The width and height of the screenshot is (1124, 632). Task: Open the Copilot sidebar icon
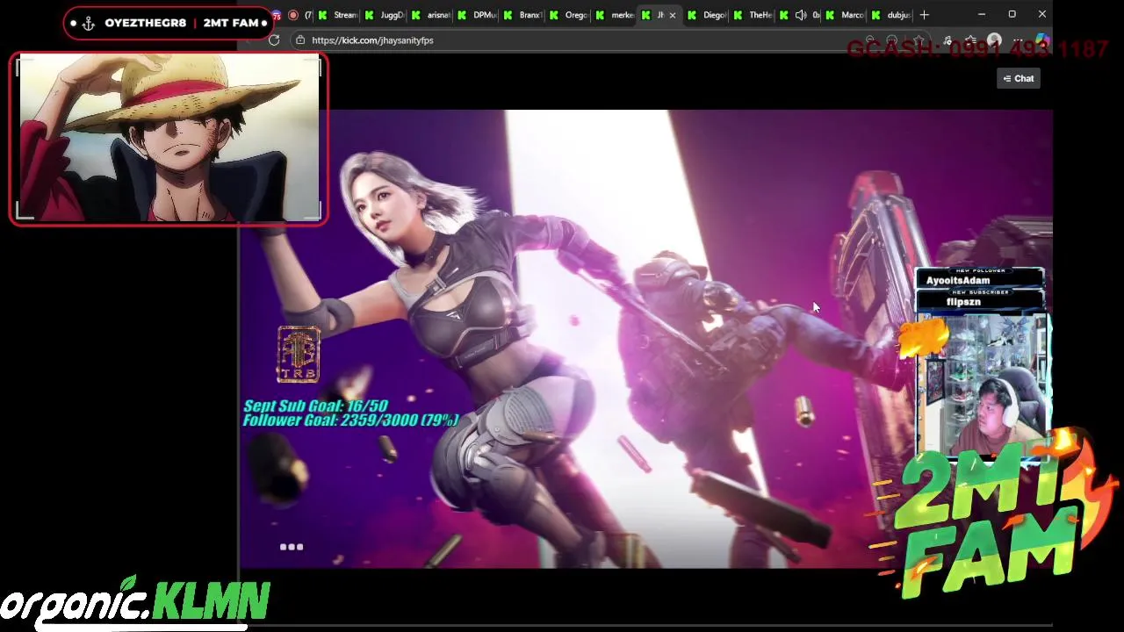pos(1041,40)
